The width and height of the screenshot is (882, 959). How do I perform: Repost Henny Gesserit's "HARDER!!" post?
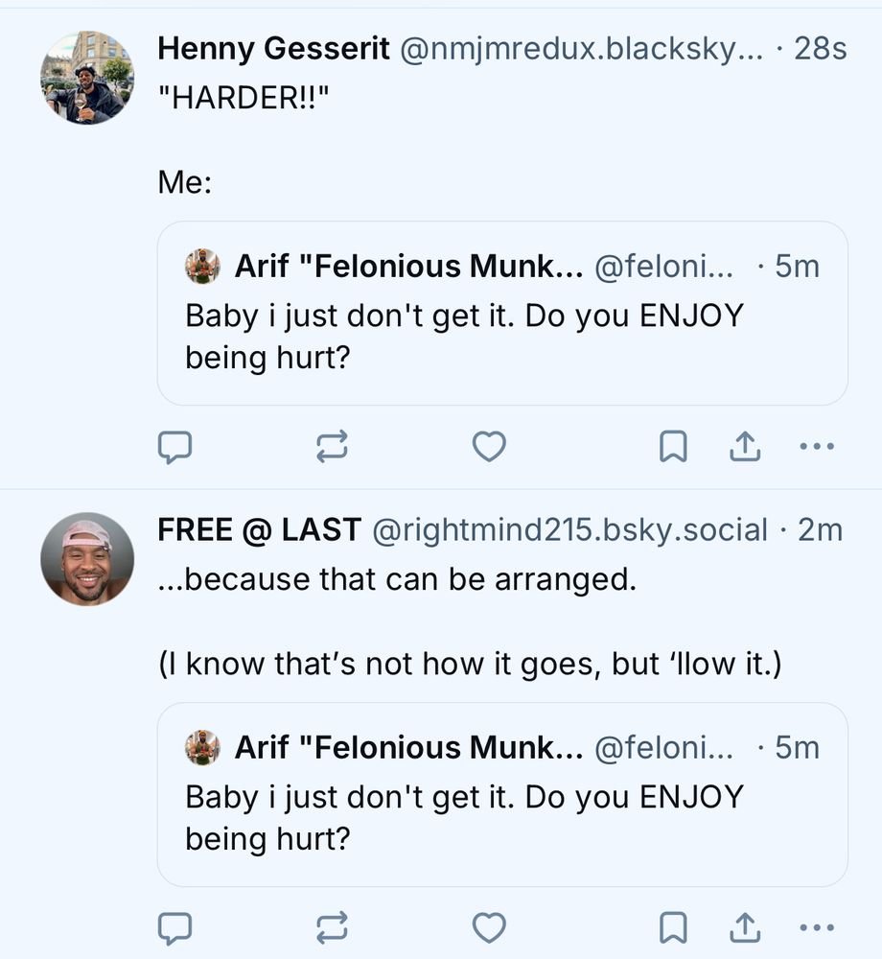pyautogui.click(x=332, y=446)
